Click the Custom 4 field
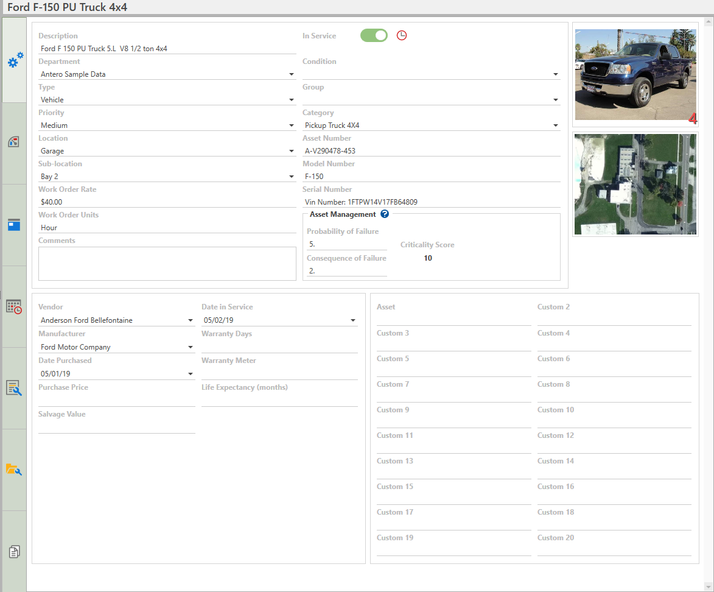 point(614,345)
